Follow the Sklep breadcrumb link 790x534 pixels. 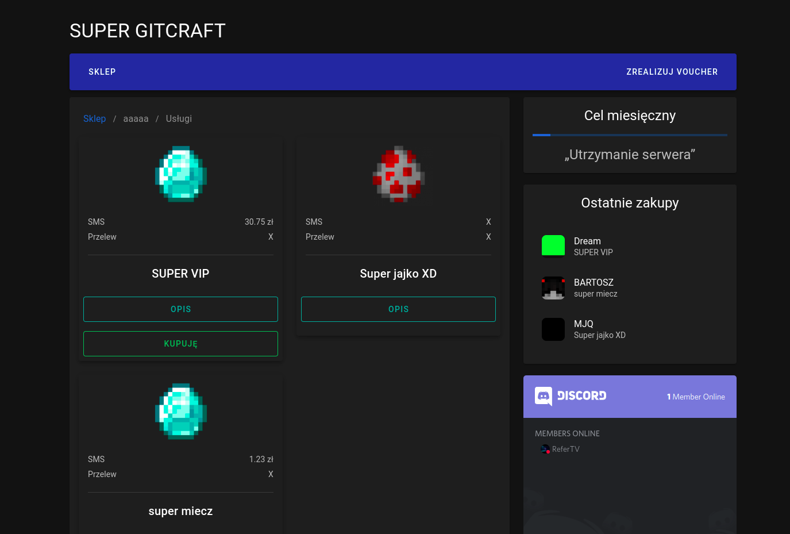click(x=94, y=118)
